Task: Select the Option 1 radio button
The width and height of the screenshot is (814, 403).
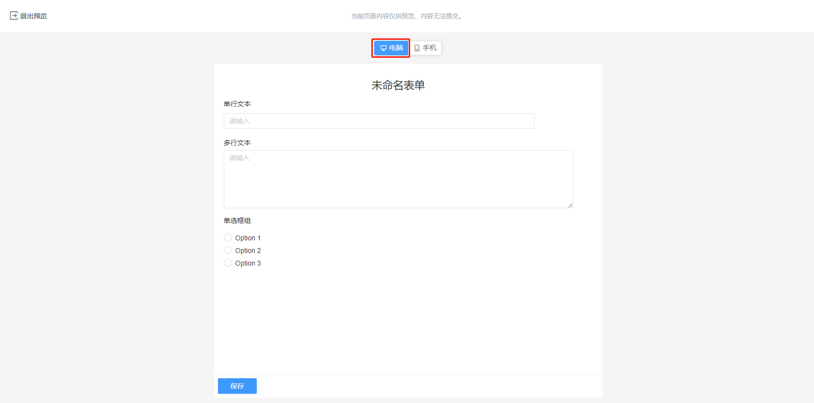Action: (228, 237)
